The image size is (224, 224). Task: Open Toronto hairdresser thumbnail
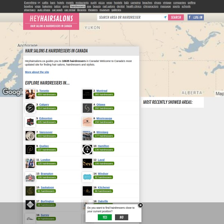30,94
